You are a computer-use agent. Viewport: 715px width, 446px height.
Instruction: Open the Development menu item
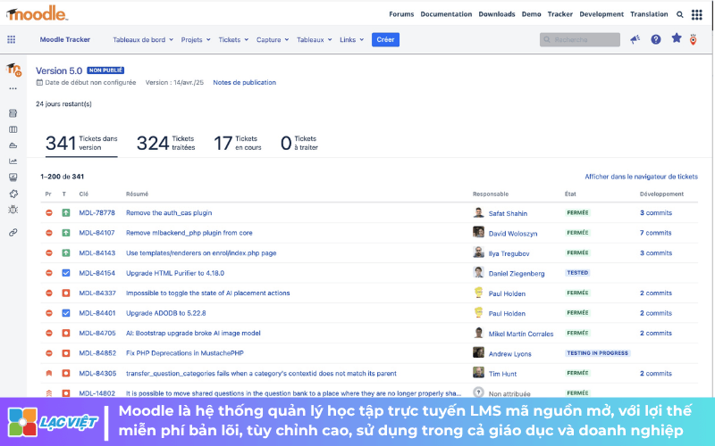[x=601, y=14]
